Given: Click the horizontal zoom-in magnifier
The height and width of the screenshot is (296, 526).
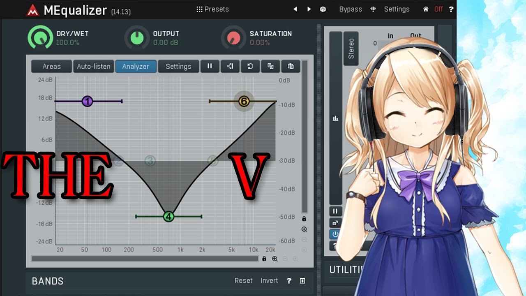Looking at the screenshot, I should (x=275, y=259).
